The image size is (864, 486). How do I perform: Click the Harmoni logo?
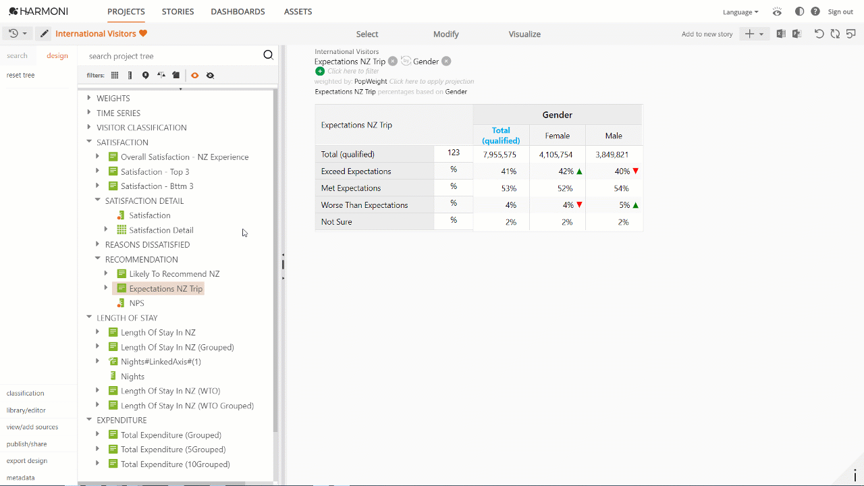[38, 11]
